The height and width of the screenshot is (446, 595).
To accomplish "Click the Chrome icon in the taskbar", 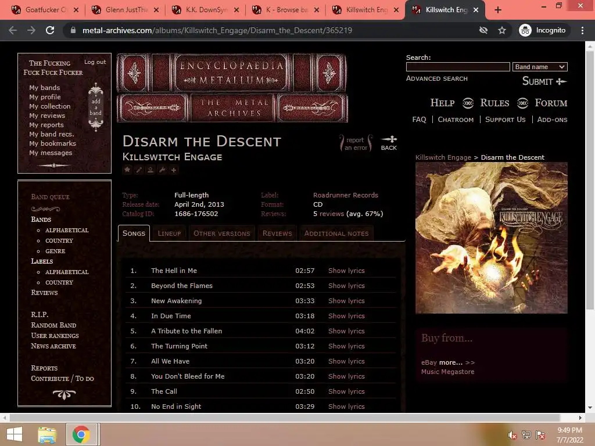I will [81, 434].
